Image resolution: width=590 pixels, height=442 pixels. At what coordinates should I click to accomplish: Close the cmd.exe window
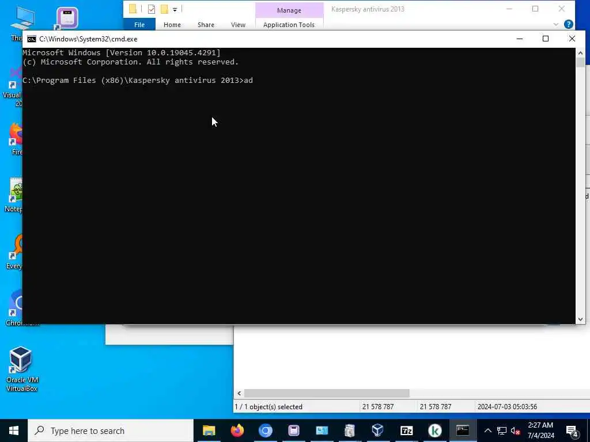[x=572, y=39]
